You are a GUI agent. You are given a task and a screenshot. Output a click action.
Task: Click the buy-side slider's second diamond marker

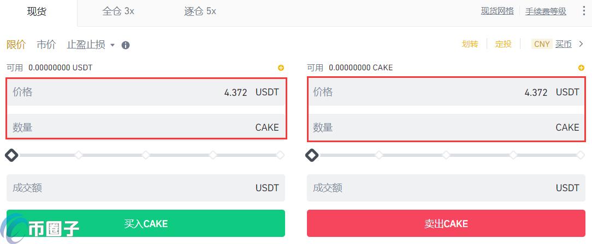pos(79,155)
